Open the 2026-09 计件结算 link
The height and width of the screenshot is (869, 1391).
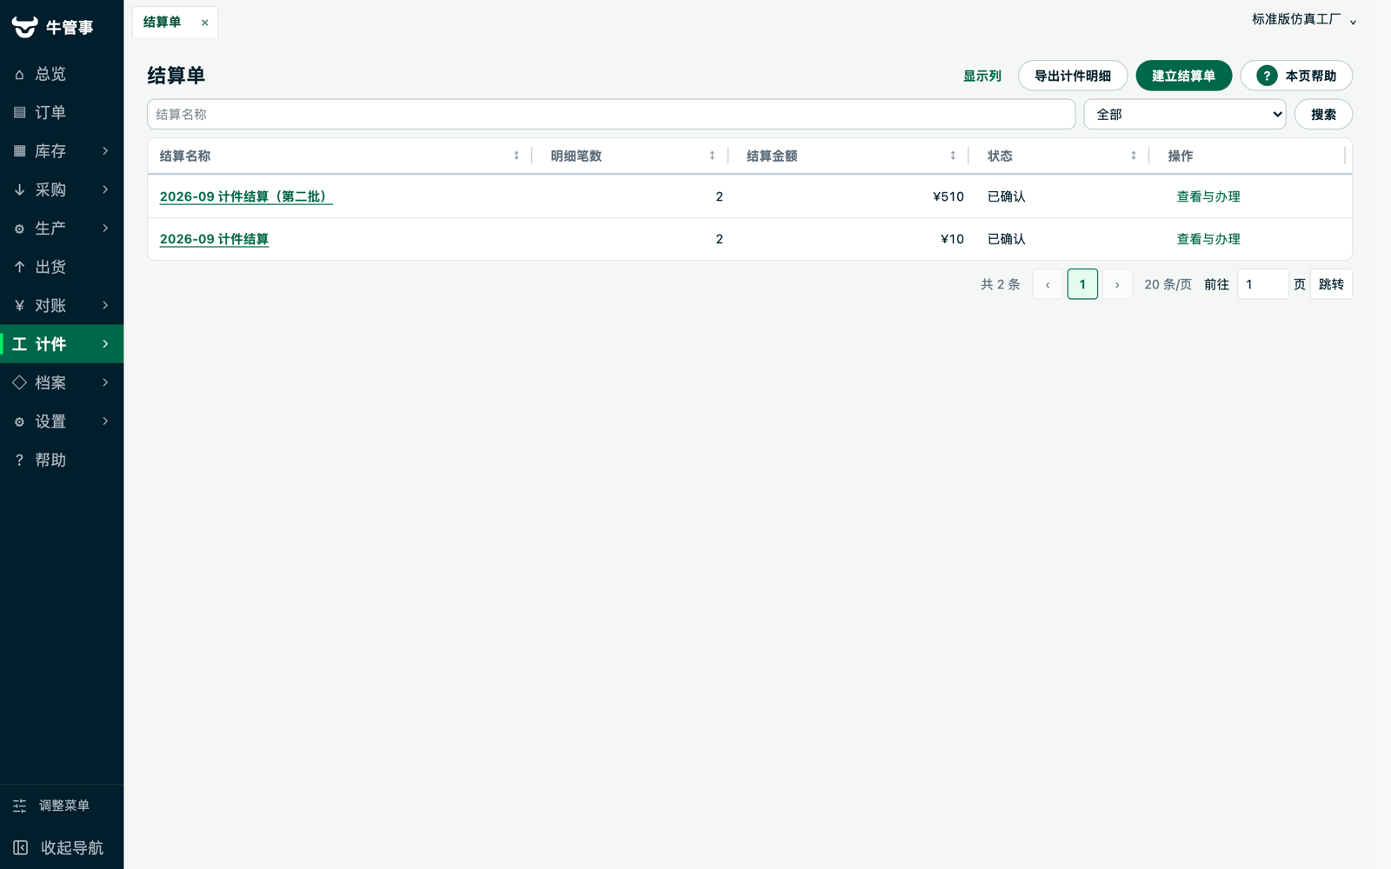(x=214, y=239)
